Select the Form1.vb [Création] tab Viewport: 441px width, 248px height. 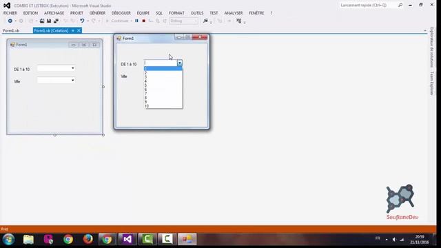click(51, 30)
